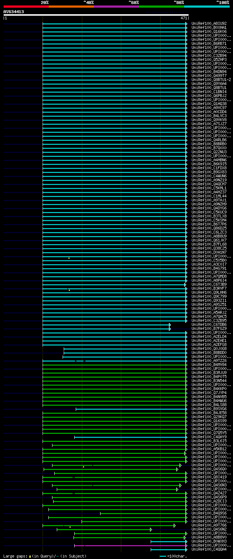Choose hit UniRef100_Q6PBJ2
Screen dimensions: 233x559
click(209, 96)
